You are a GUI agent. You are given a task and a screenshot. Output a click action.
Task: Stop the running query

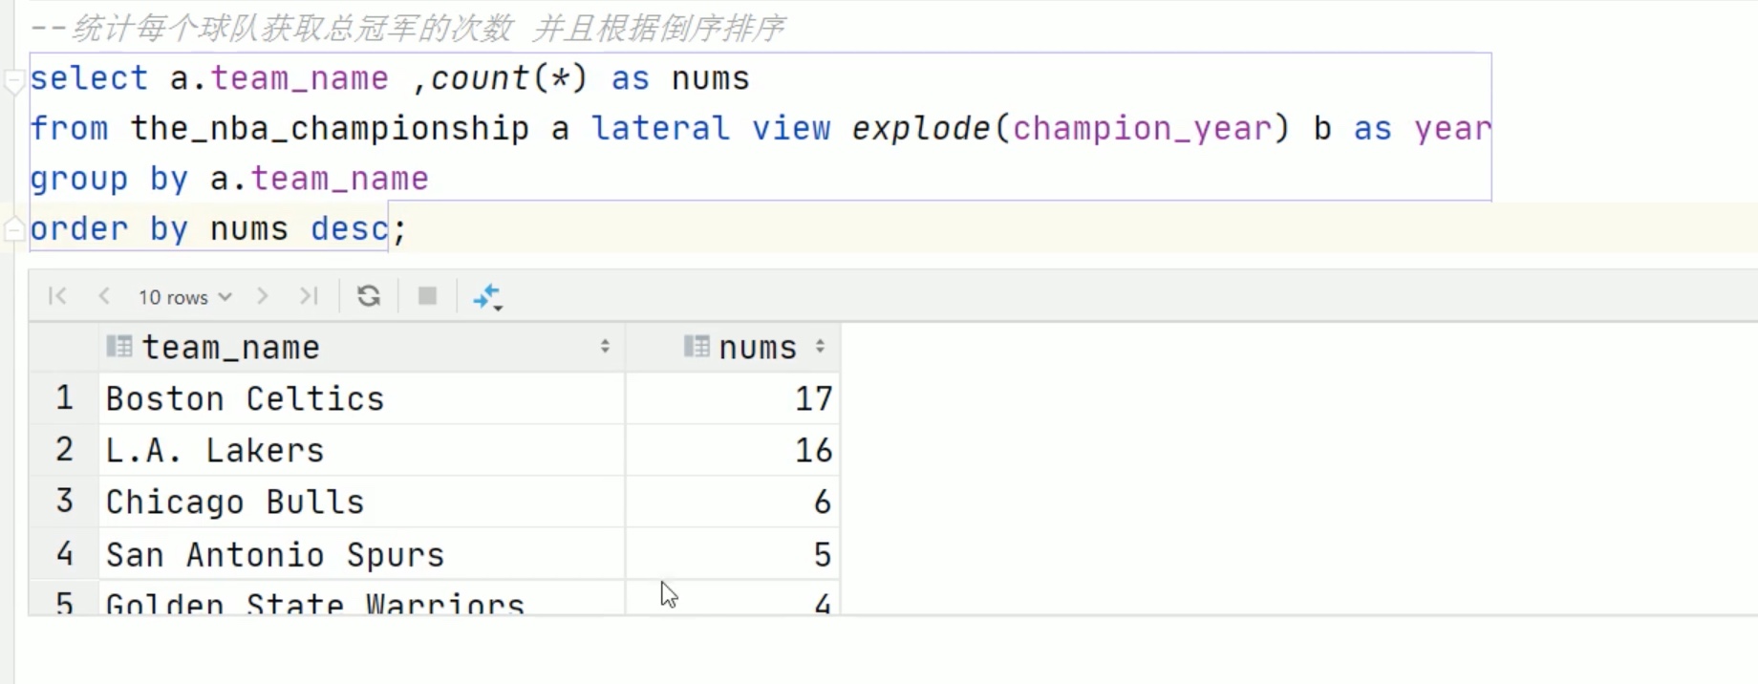pos(427,296)
